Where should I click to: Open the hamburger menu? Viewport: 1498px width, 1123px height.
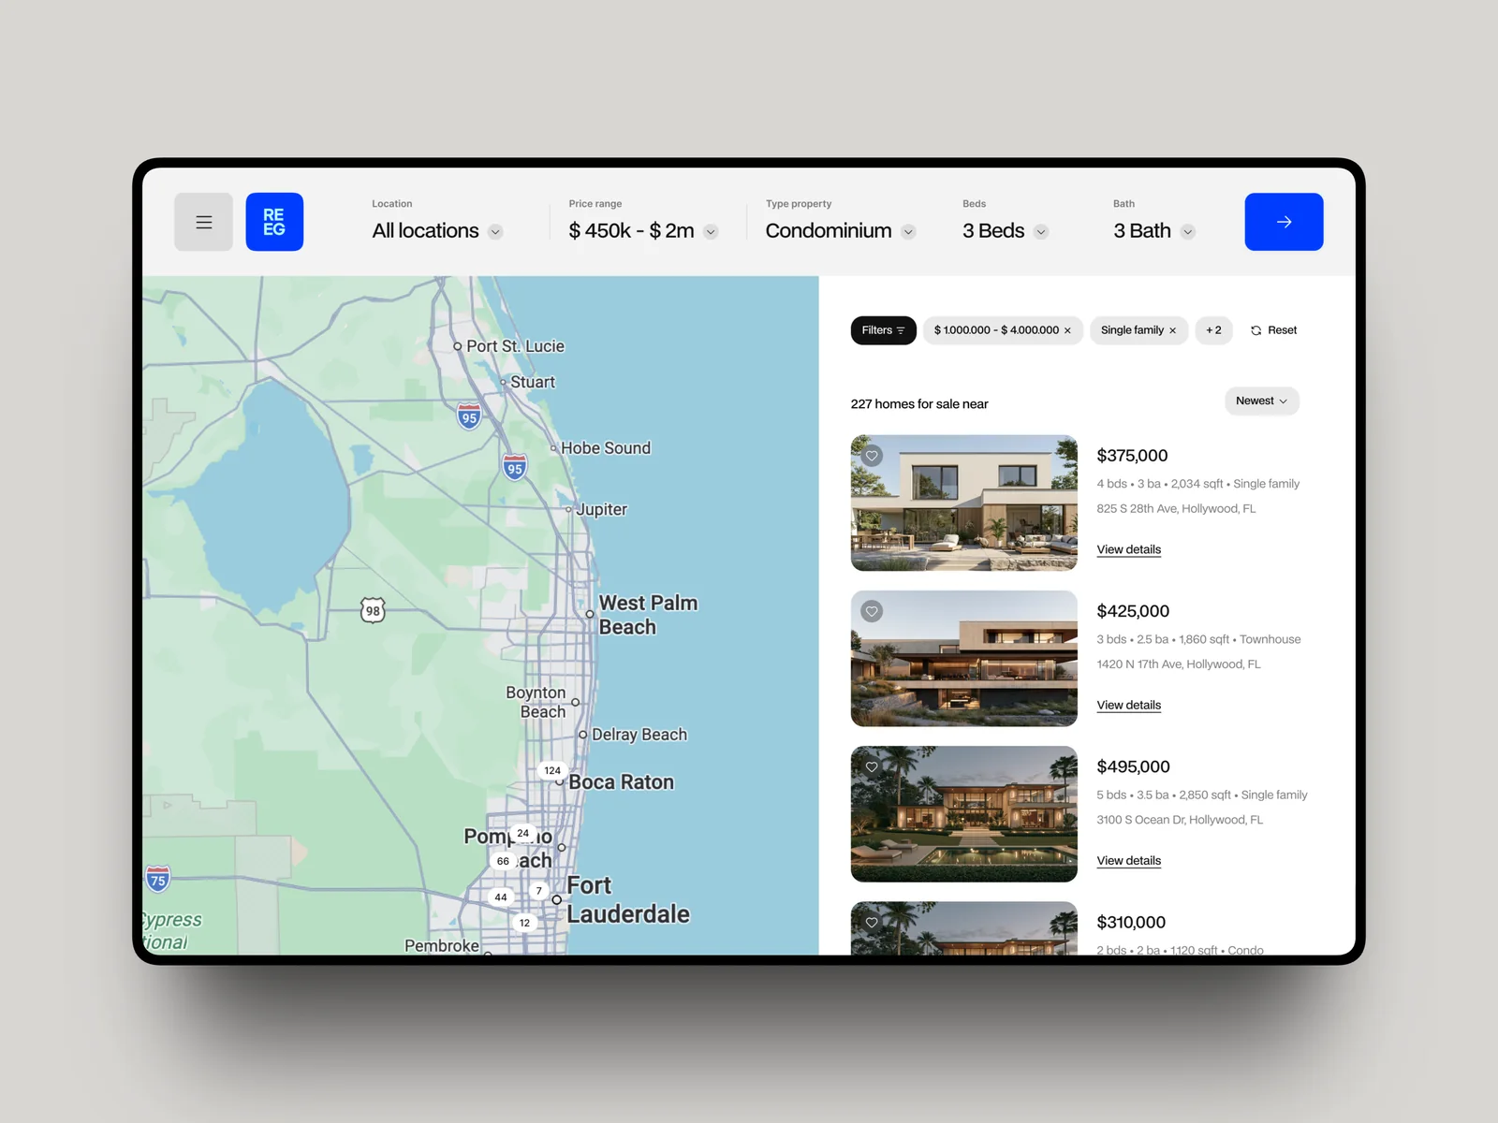tap(203, 222)
